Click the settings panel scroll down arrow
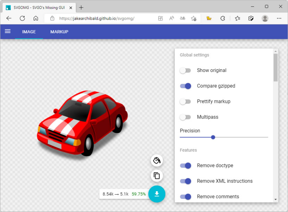The width and height of the screenshot is (288, 212). tap(275, 199)
